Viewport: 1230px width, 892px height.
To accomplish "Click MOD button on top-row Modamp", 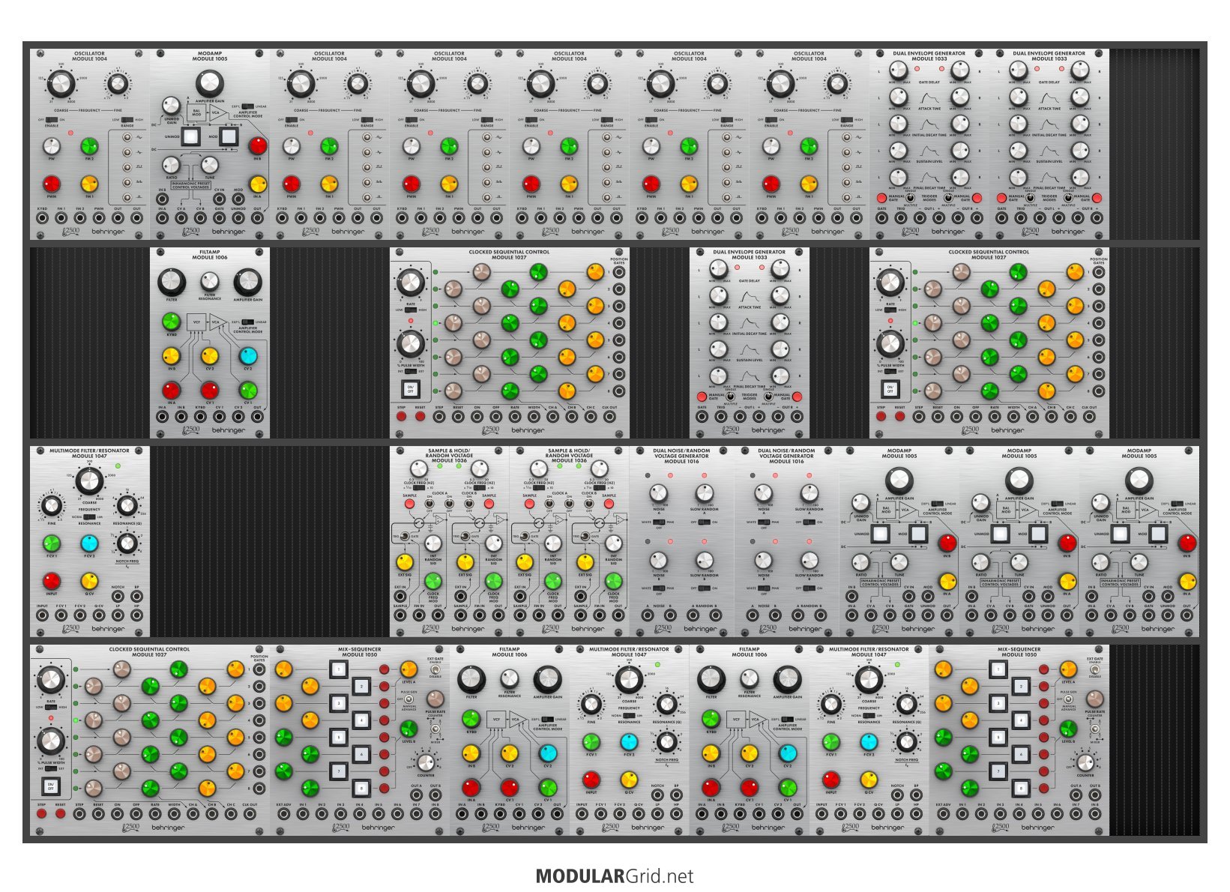I will pyautogui.click(x=229, y=136).
